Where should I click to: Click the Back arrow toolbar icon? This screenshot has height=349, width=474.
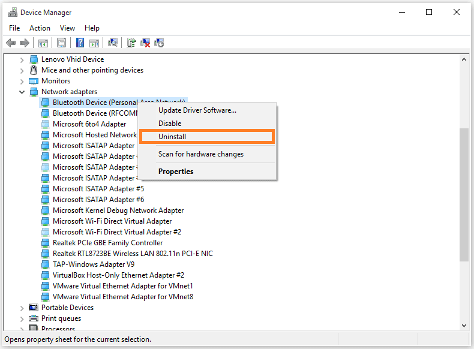tap(11, 43)
